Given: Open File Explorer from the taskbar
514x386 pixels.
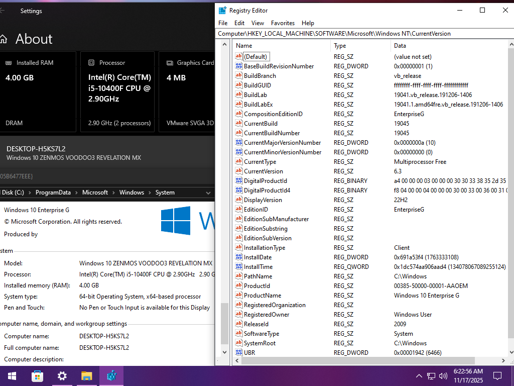Looking at the screenshot, I should pyautogui.click(x=86, y=376).
